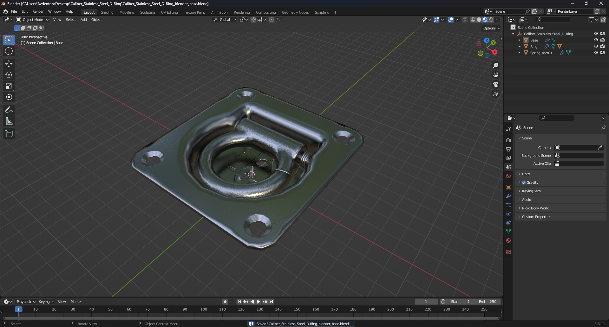
Task: Open the World properties tab
Action: click(x=508, y=176)
